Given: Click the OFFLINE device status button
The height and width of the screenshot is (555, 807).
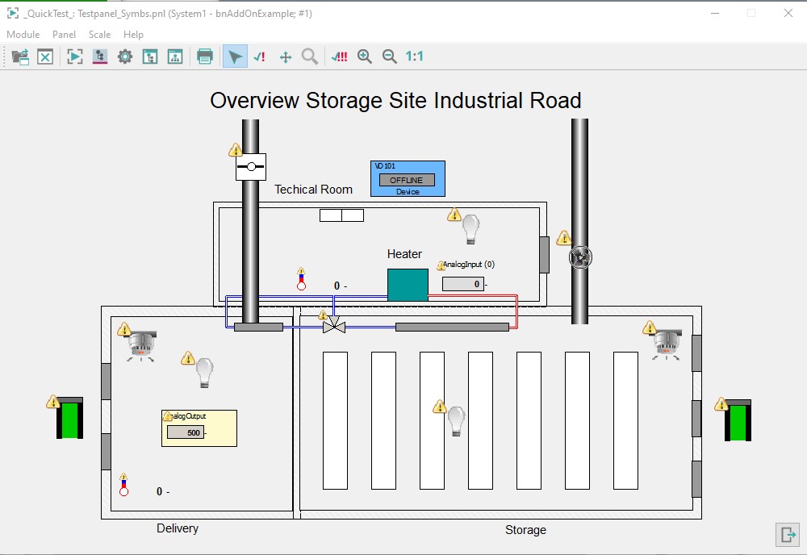Looking at the screenshot, I should pyautogui.click(x=407, y=180).
